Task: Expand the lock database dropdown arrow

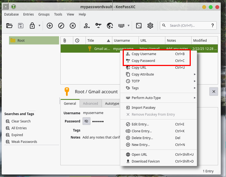Action: 39,26
